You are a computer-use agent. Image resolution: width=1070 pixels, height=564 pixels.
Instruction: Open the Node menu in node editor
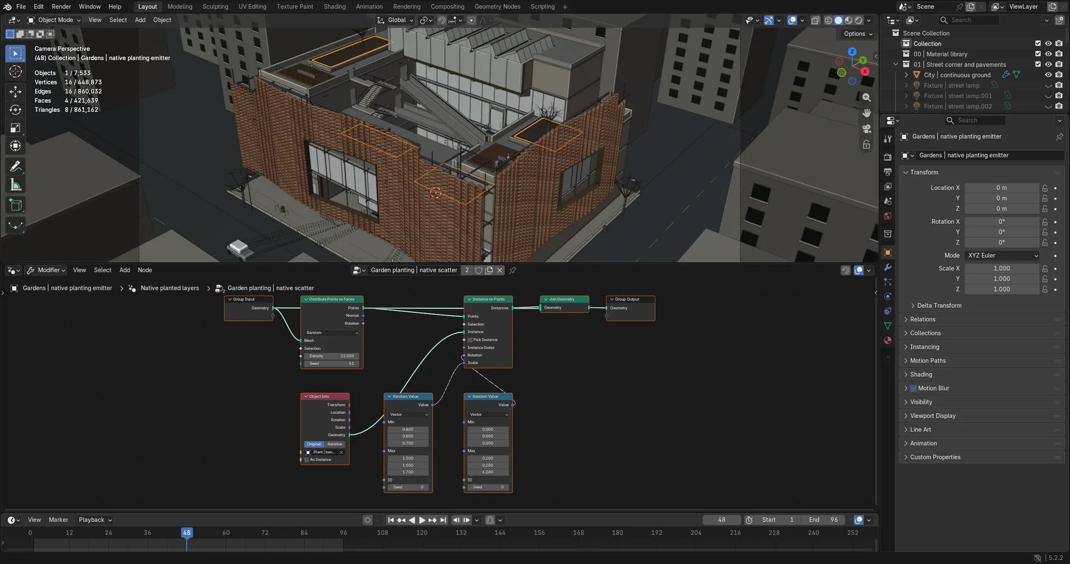pyautogui.click(x=145, y=270)
